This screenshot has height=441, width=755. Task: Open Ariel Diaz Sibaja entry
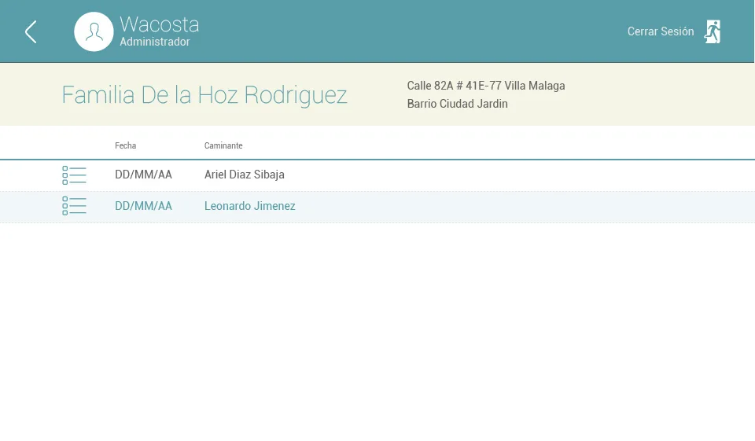244,175
